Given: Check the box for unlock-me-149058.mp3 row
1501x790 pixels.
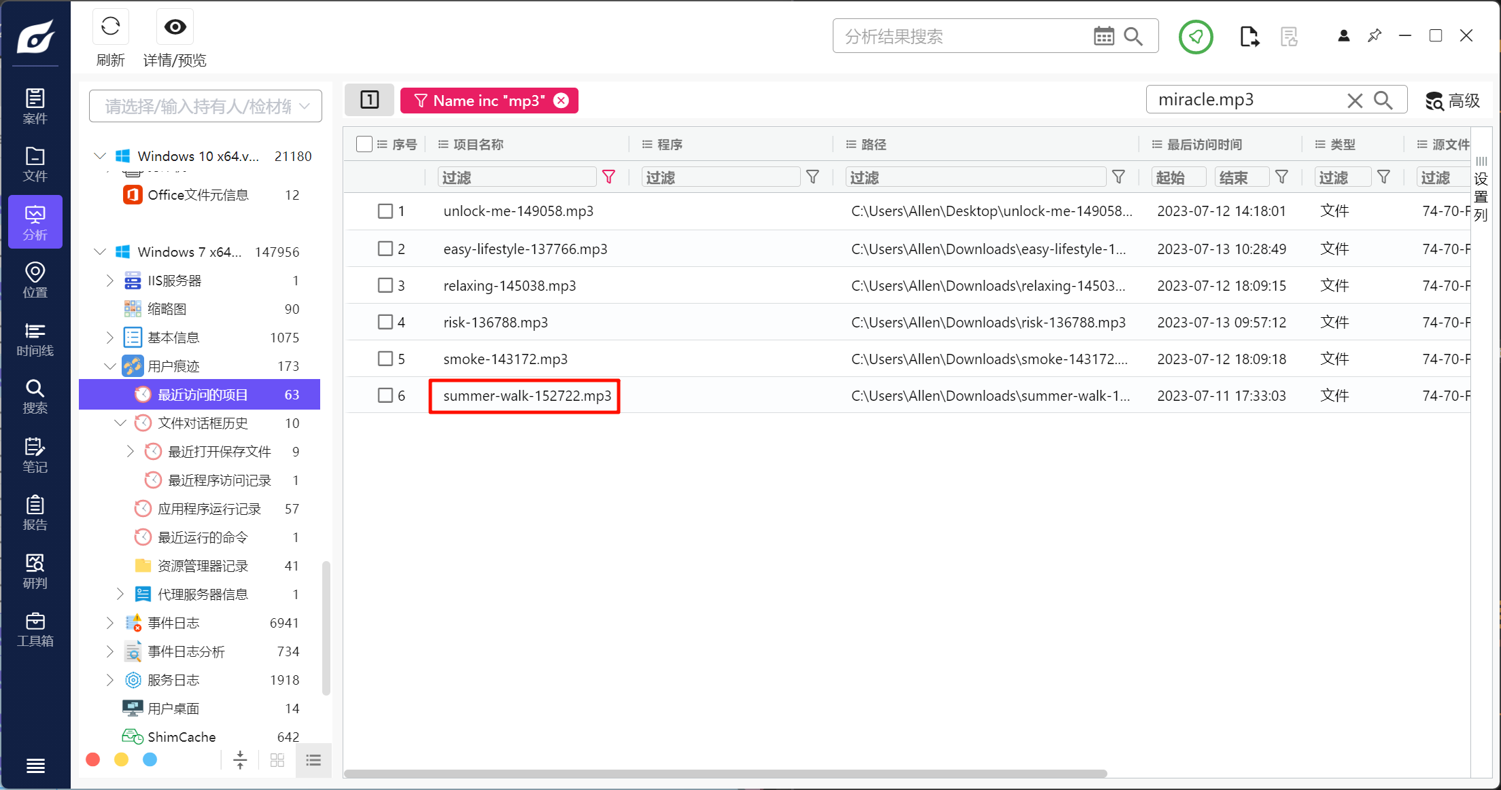Looking at the screenshot, I should [x=385, y=211].
